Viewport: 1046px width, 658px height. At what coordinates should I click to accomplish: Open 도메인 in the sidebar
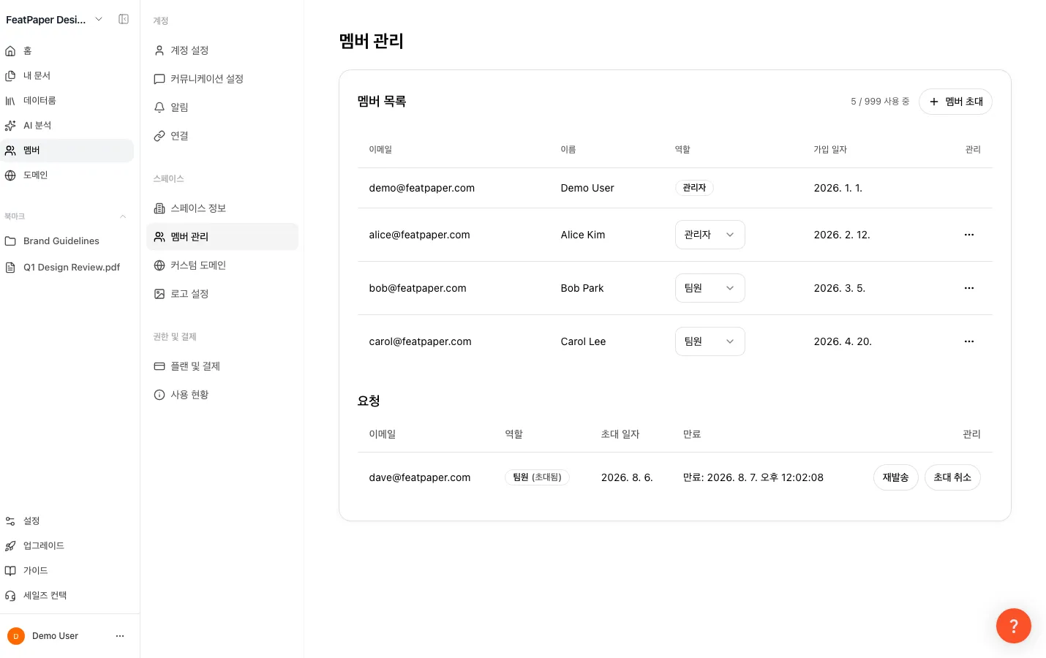coord(67,175)
